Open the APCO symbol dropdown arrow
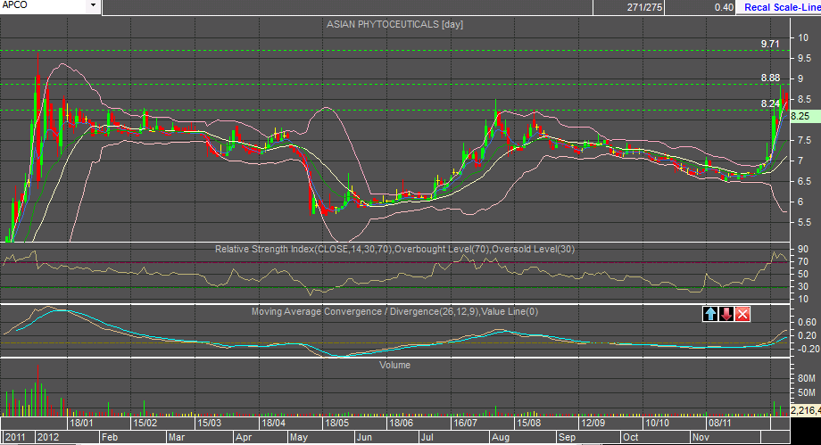Viewport: 821px width, 445px height. pos(93,5)
